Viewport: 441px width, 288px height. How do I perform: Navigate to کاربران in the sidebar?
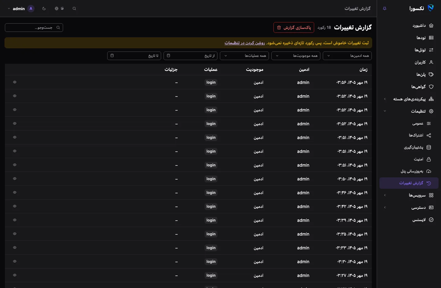coord(409,62)
